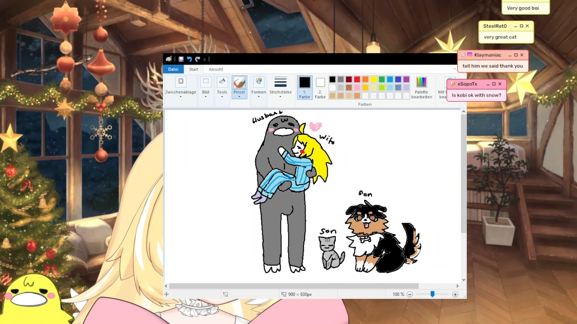Pick the indigo color swatch

tap(398, 80)
